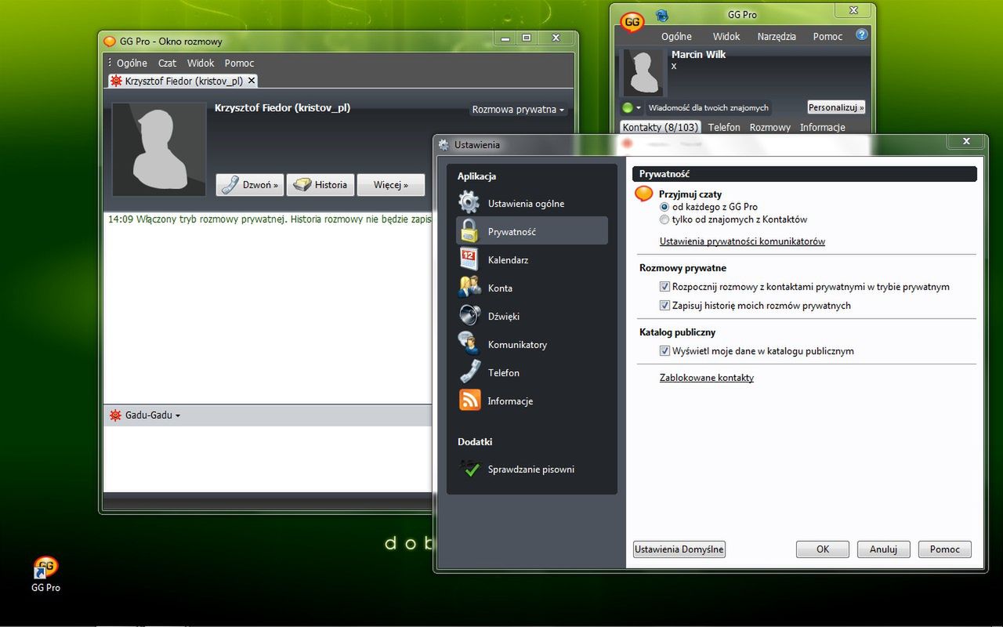Switch to Rozmowy tab in GG Pro
Viewport: 1003px width, 627px height.
point(769,127)
